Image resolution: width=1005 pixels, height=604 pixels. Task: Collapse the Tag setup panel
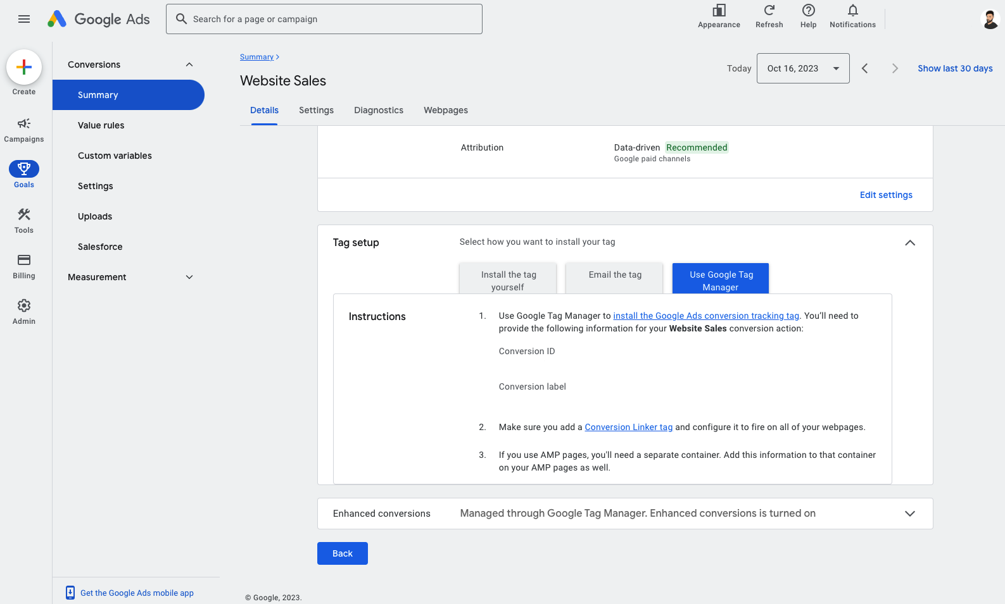pos(910,243)
